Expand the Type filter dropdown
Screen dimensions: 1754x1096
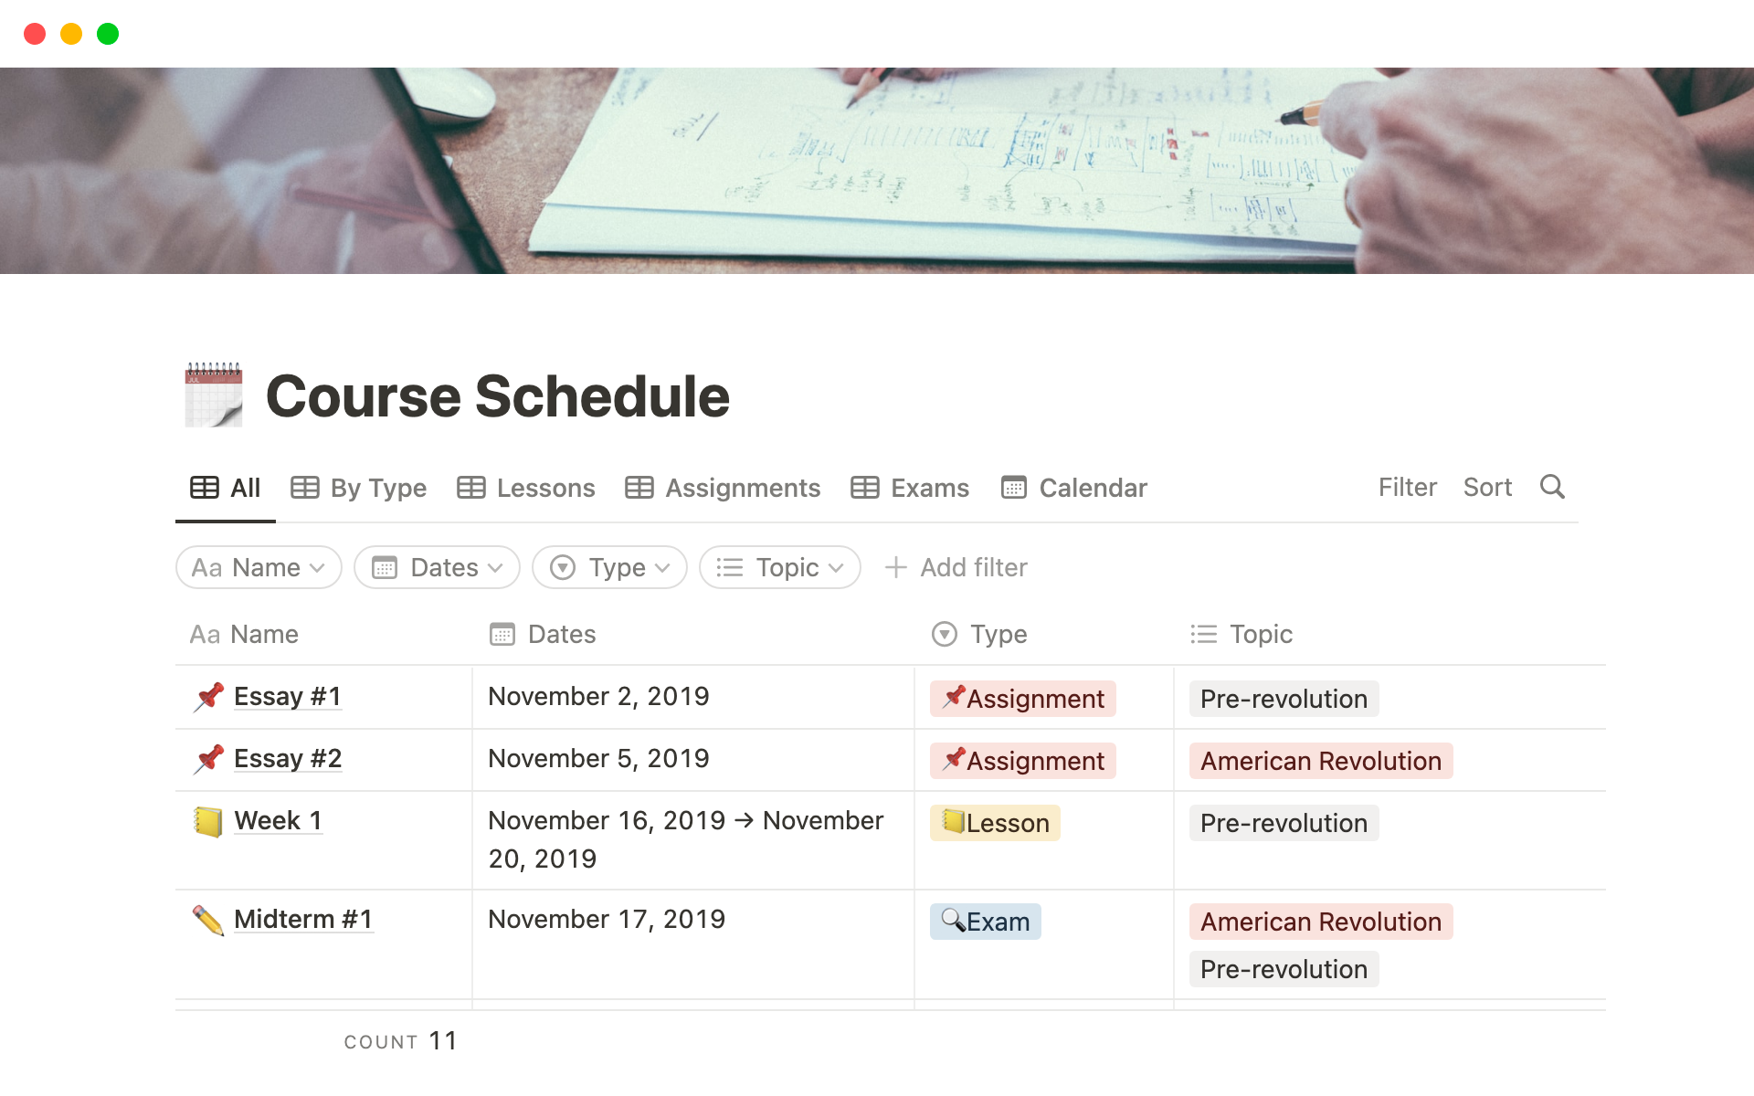coord(610,567)
